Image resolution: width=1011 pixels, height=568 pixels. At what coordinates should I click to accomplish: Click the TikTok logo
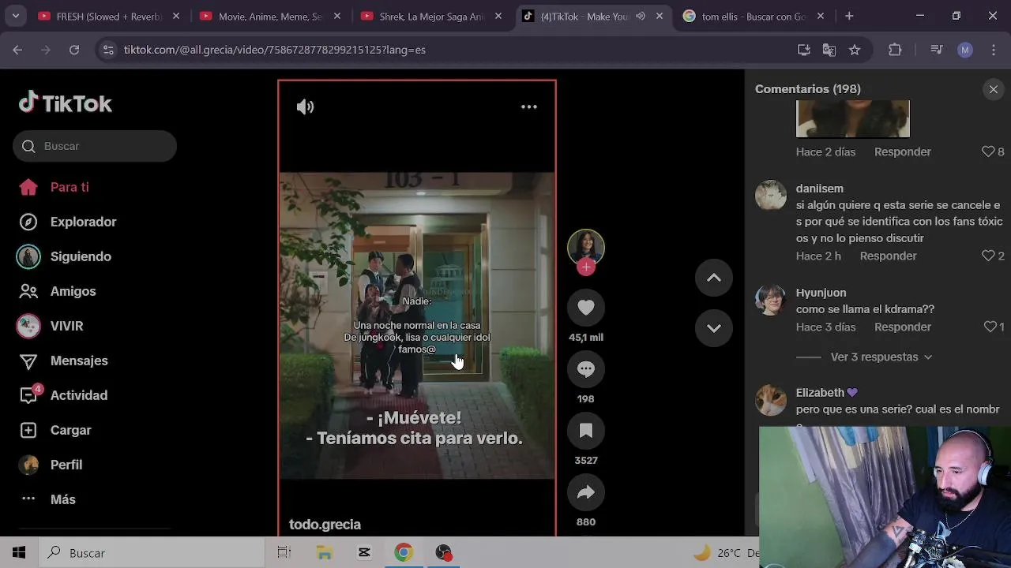[66, 103]
